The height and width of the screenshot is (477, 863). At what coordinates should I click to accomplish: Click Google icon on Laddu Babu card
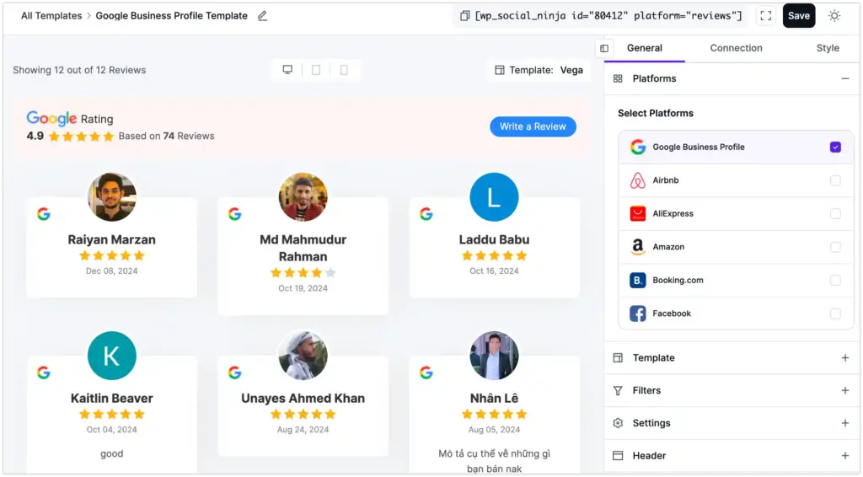pos(426,214)
